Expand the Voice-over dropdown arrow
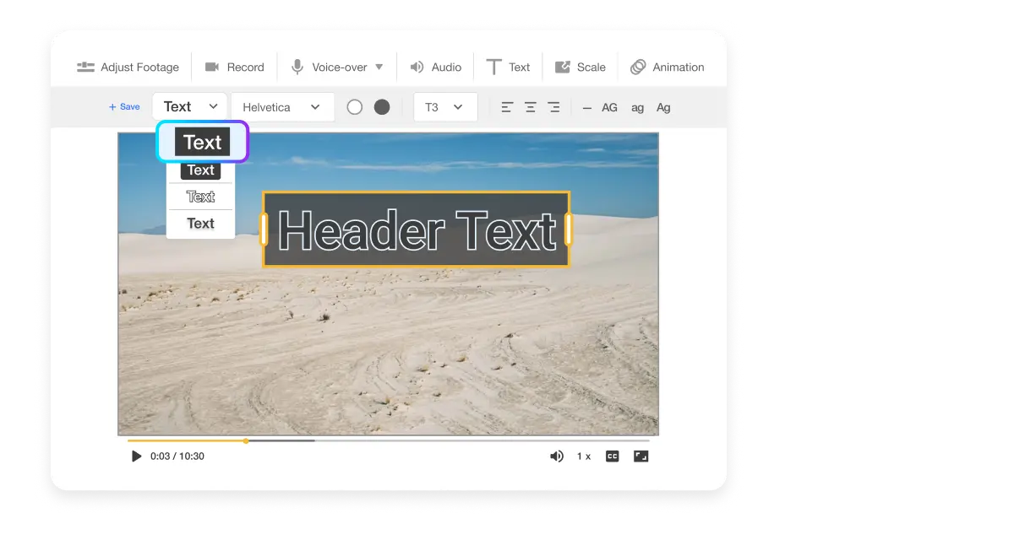 click(x=379, y=67)
